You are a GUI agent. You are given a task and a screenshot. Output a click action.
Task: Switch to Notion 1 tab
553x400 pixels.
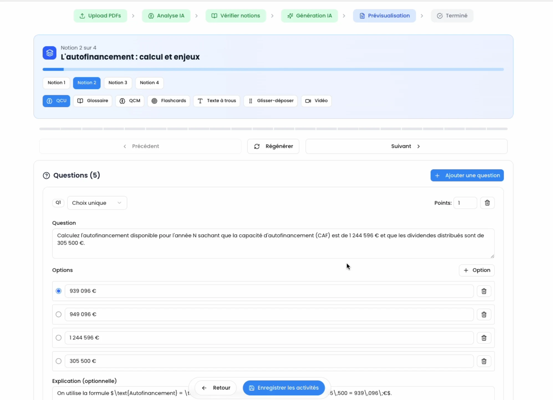pyautogui.click(x=57, y=83)
